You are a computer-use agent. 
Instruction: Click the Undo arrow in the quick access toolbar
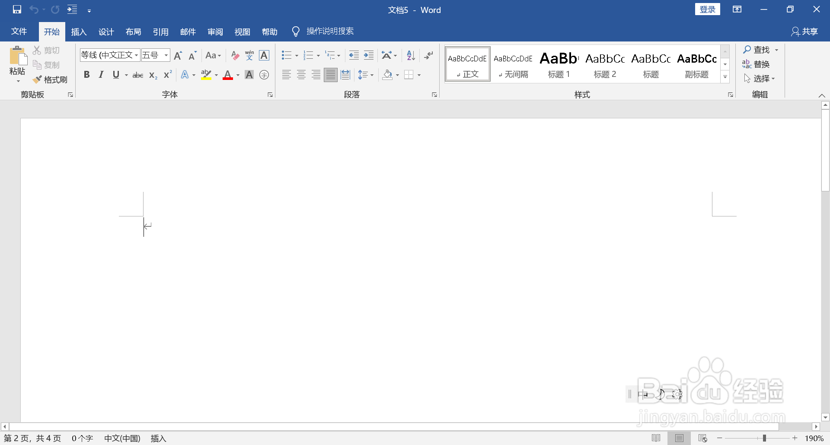(34, 10)
